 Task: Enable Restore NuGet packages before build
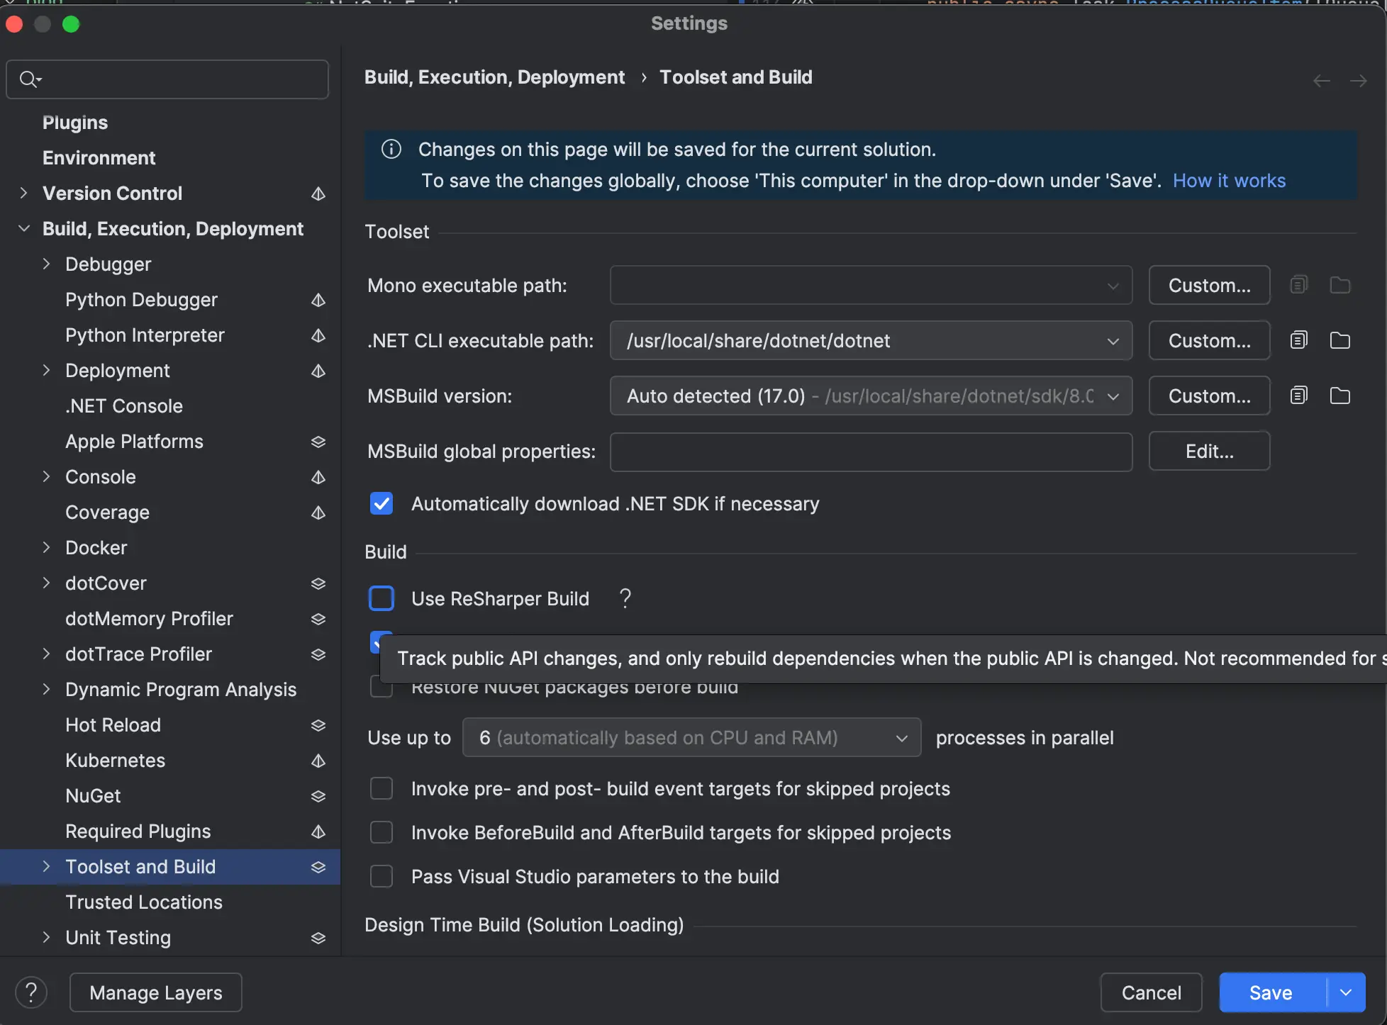click(x=380, y=686)
